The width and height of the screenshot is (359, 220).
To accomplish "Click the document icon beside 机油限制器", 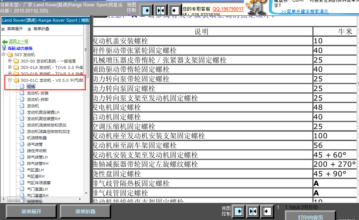I will click(x=22, y=138).
